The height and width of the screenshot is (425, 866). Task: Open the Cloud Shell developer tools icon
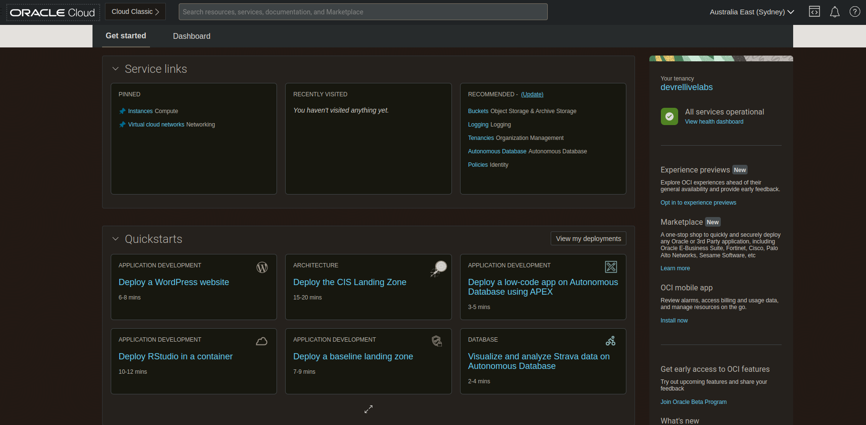[814, 11]
